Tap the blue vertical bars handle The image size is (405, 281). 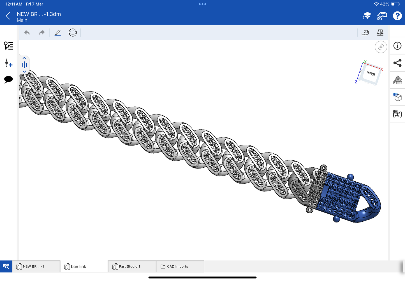[24, 65]
